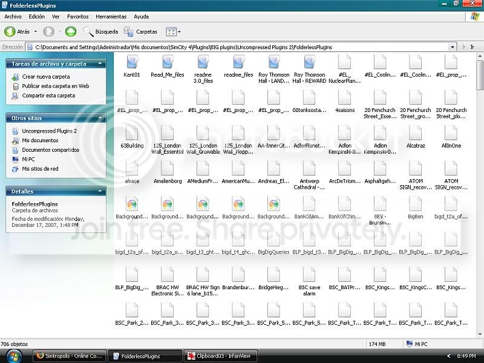Click the Ir go button

coord(469,47)
